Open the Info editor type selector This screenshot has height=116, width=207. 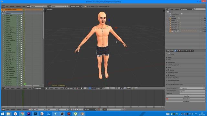click(3, 6)
